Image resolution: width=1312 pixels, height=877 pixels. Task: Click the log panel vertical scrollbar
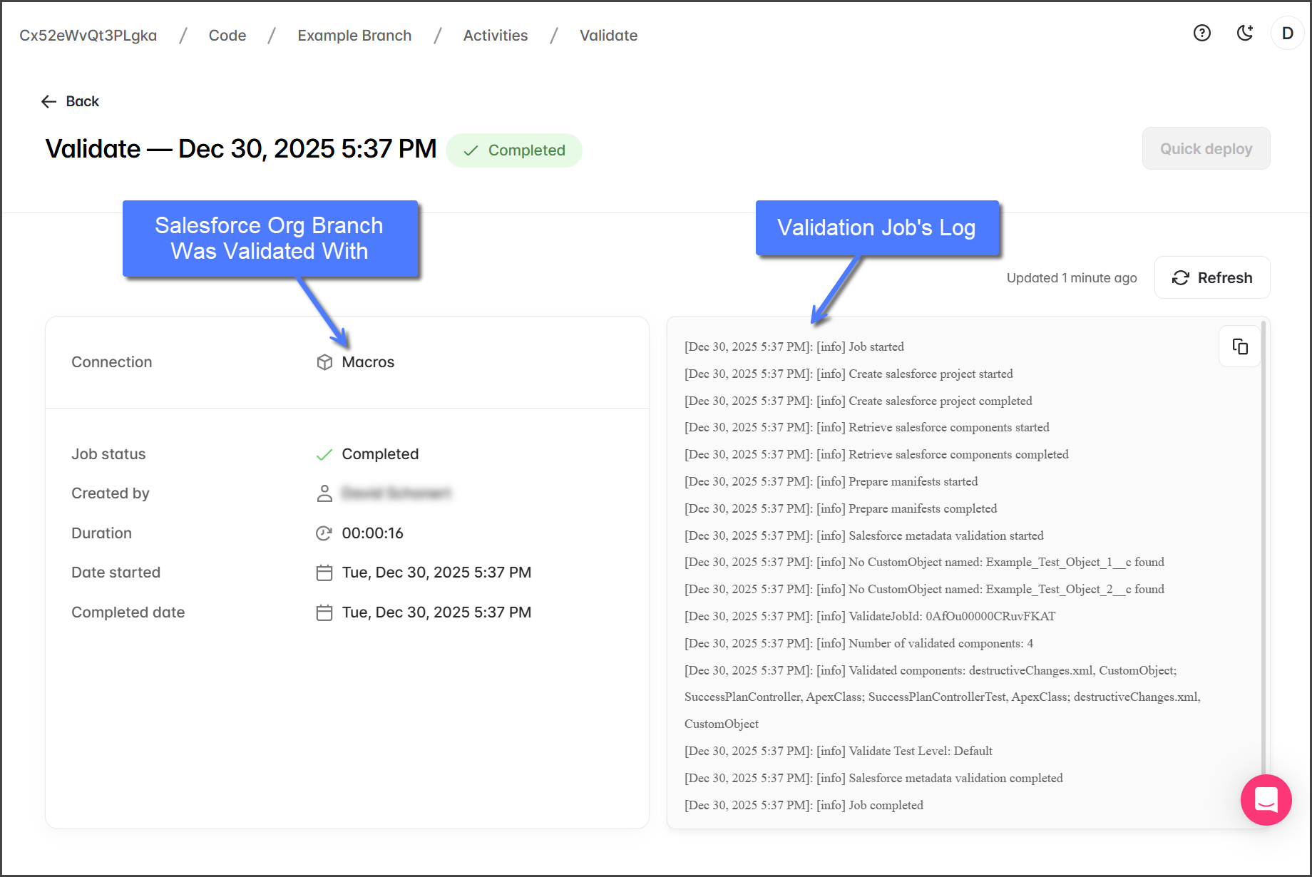[1264, 542]
